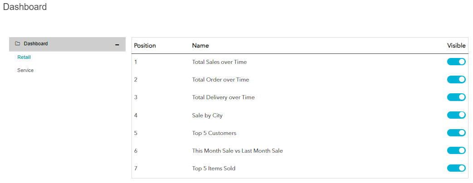Disable Total Delivery over Time visibility
The width and height of the screenshot is (473, 183).
click(456, 97)
